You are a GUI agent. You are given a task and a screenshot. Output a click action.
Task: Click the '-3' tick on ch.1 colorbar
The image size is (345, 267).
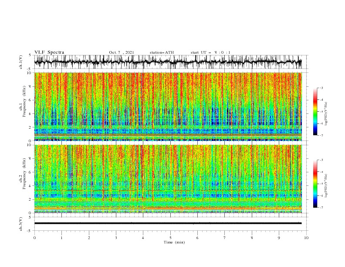pos(321,88)
